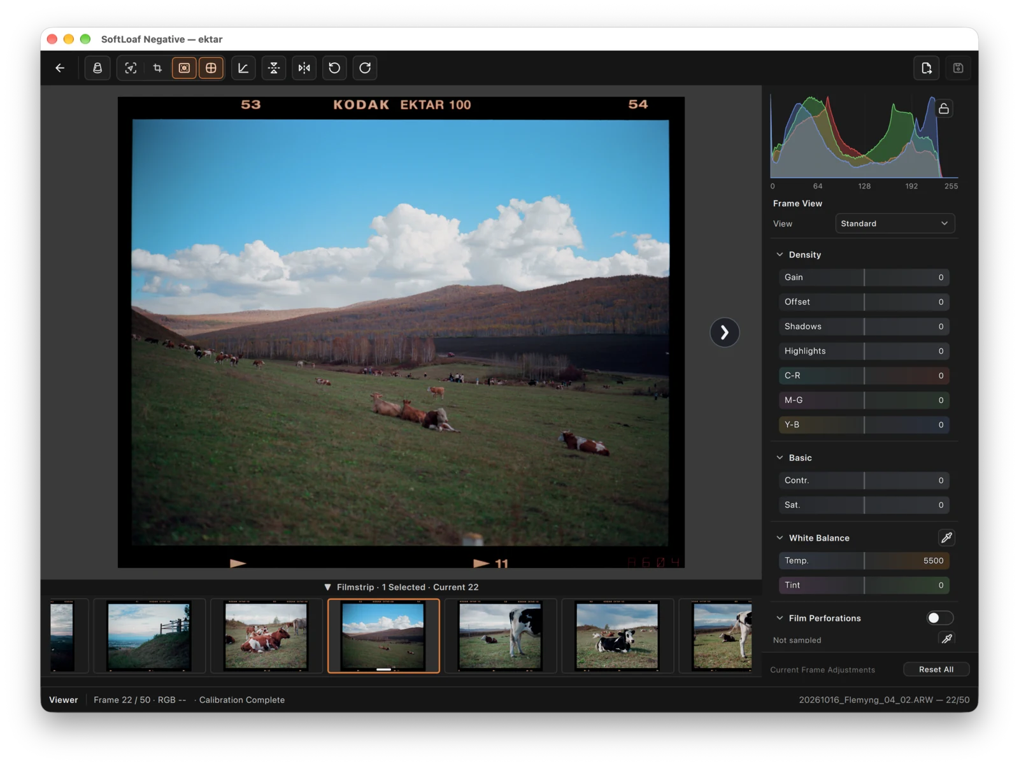Click the Highlights slider
This screenshot has height=766, width=1019.
(x=864, y=351)
